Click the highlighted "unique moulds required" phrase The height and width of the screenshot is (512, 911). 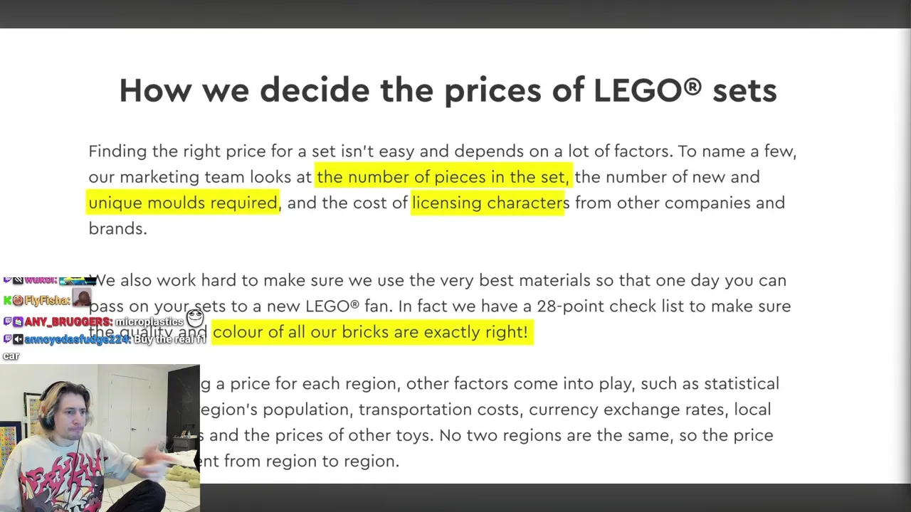point(183,203)
